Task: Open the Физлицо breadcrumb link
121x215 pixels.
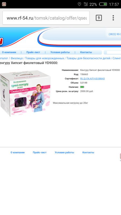Action: (x=17, y=58)
